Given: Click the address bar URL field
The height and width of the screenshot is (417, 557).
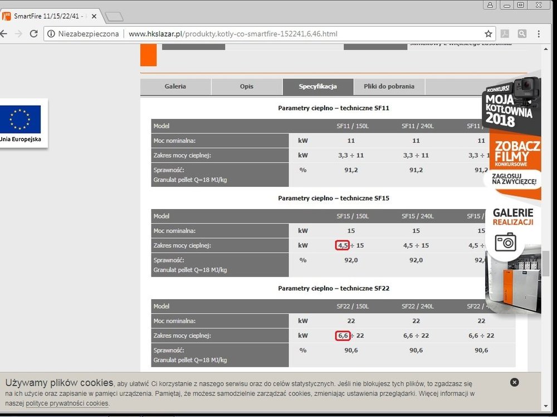Looking at the screenshot, I should point(278,34).
